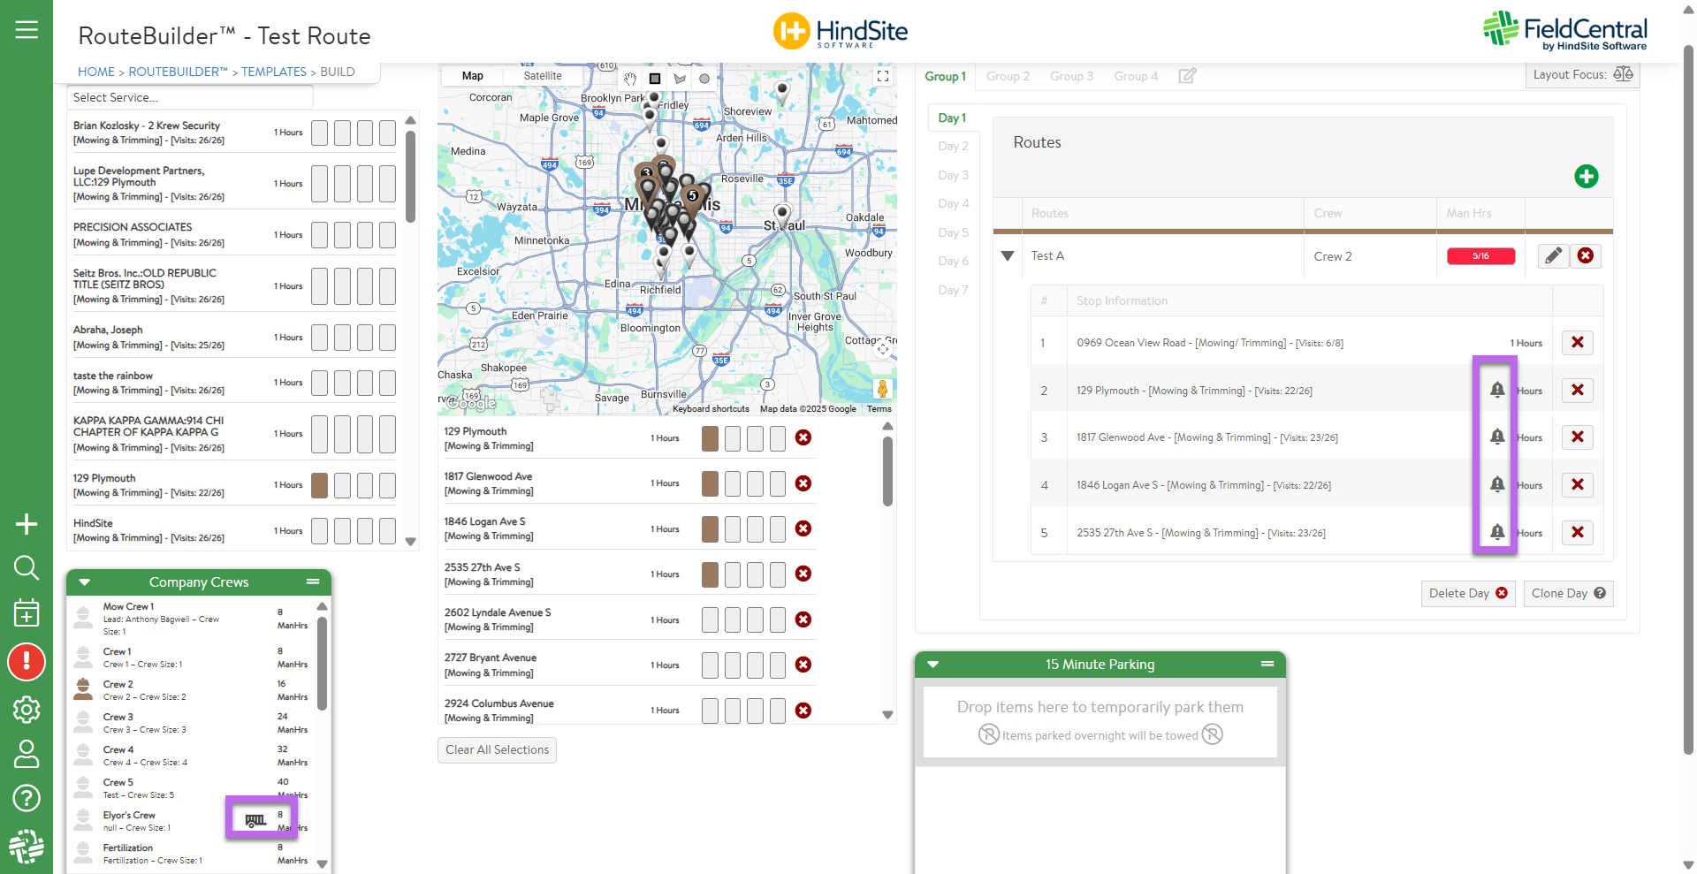Click the Delete Day button
Screen dimensions: 1697x874
click(1467, 594)
